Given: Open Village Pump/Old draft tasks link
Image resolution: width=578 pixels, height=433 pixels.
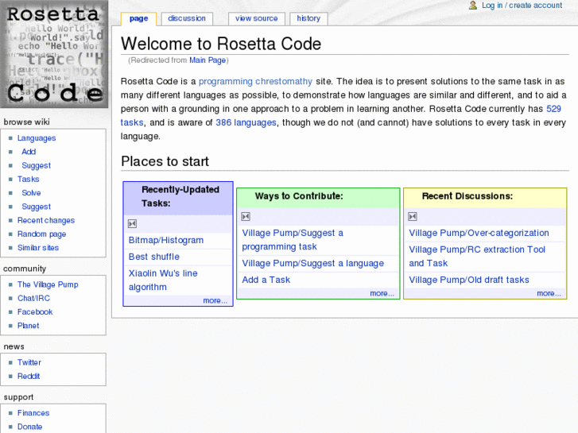Looking at the screenshot, I should tap(469, 280).
